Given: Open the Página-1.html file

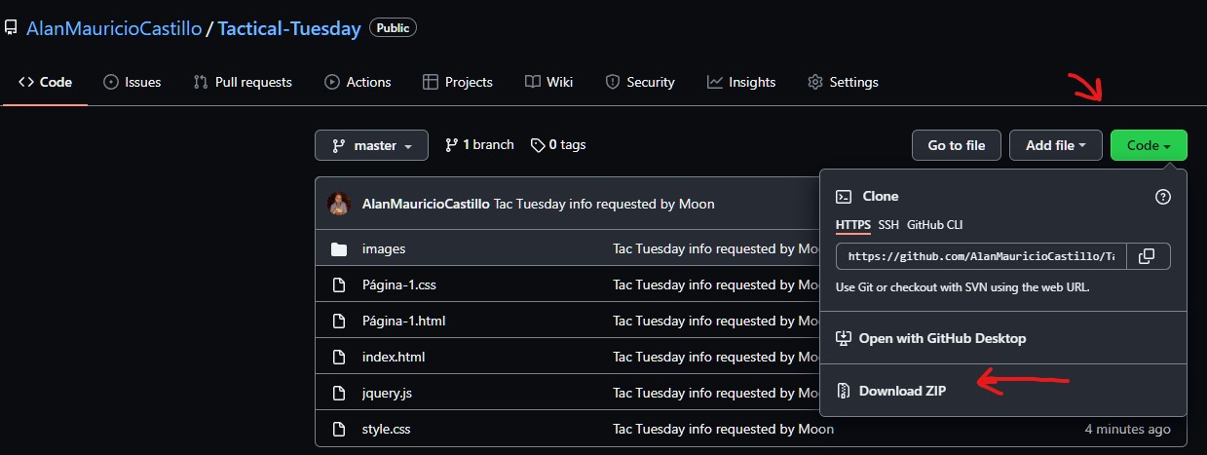Looking at the screenshot, I should point(404,321).
